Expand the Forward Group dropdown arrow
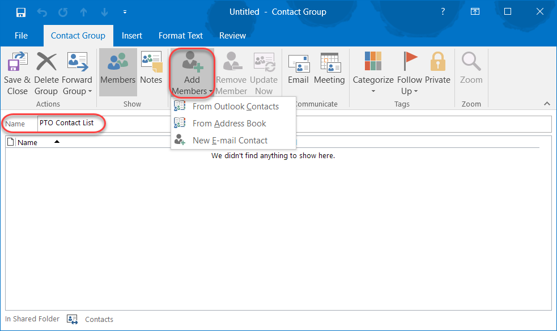The width and height of the screenshot is (557, 331). point(91,91)
